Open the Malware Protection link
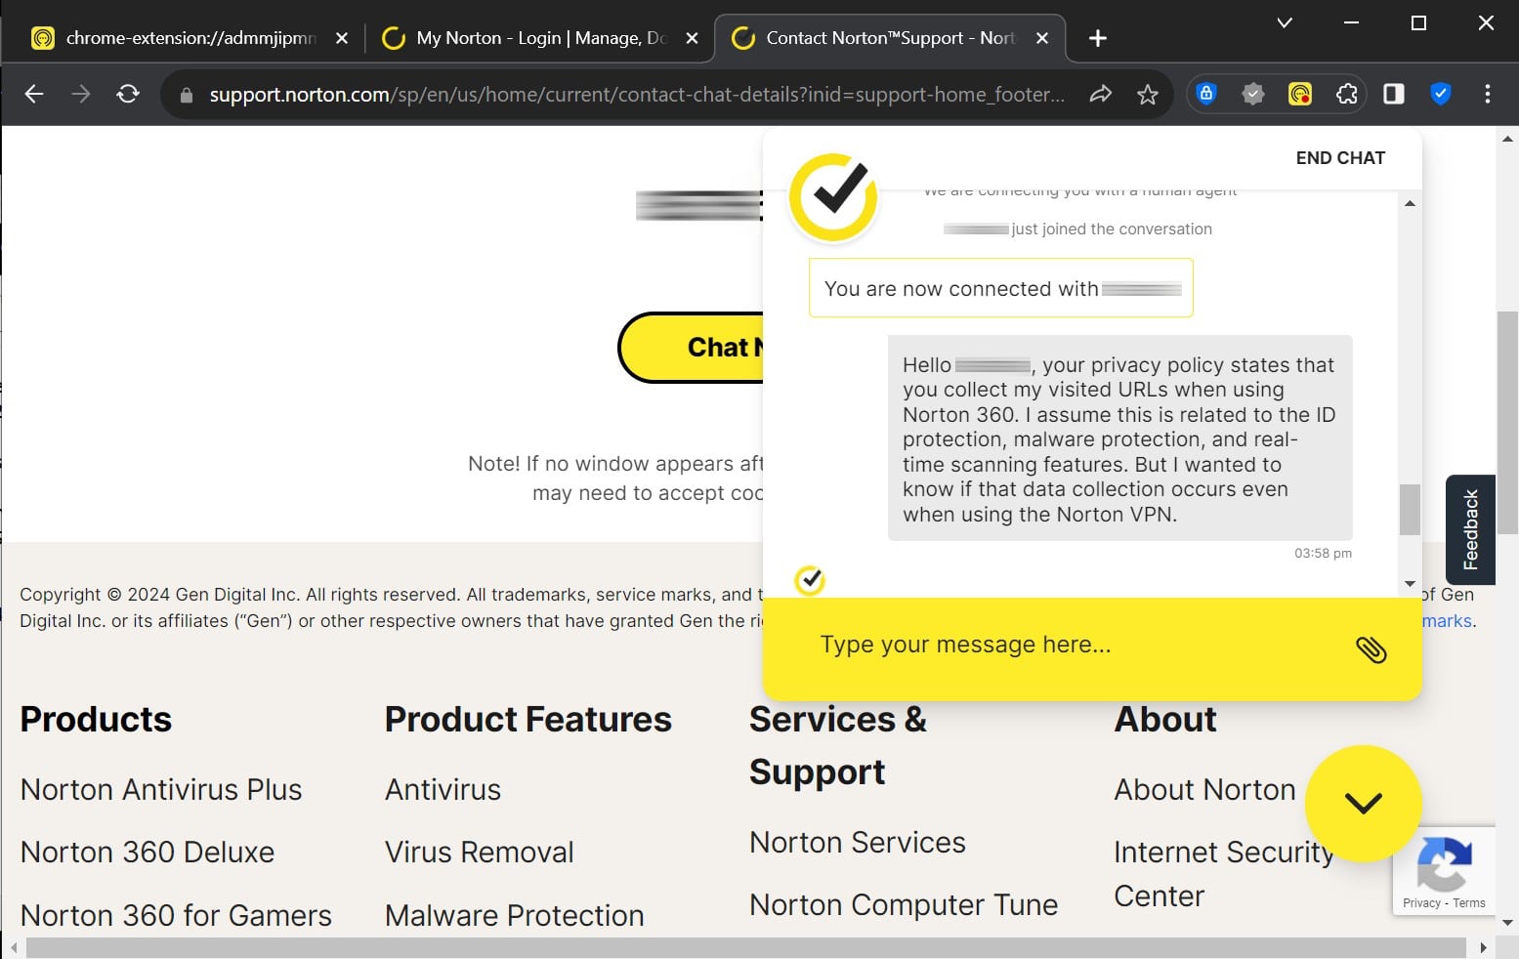 tap(514, 915)
